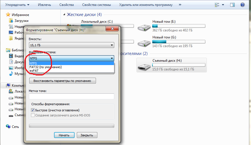The image size is (251, 145).
Task: Click the Метка тома input field
Action: 71,96
